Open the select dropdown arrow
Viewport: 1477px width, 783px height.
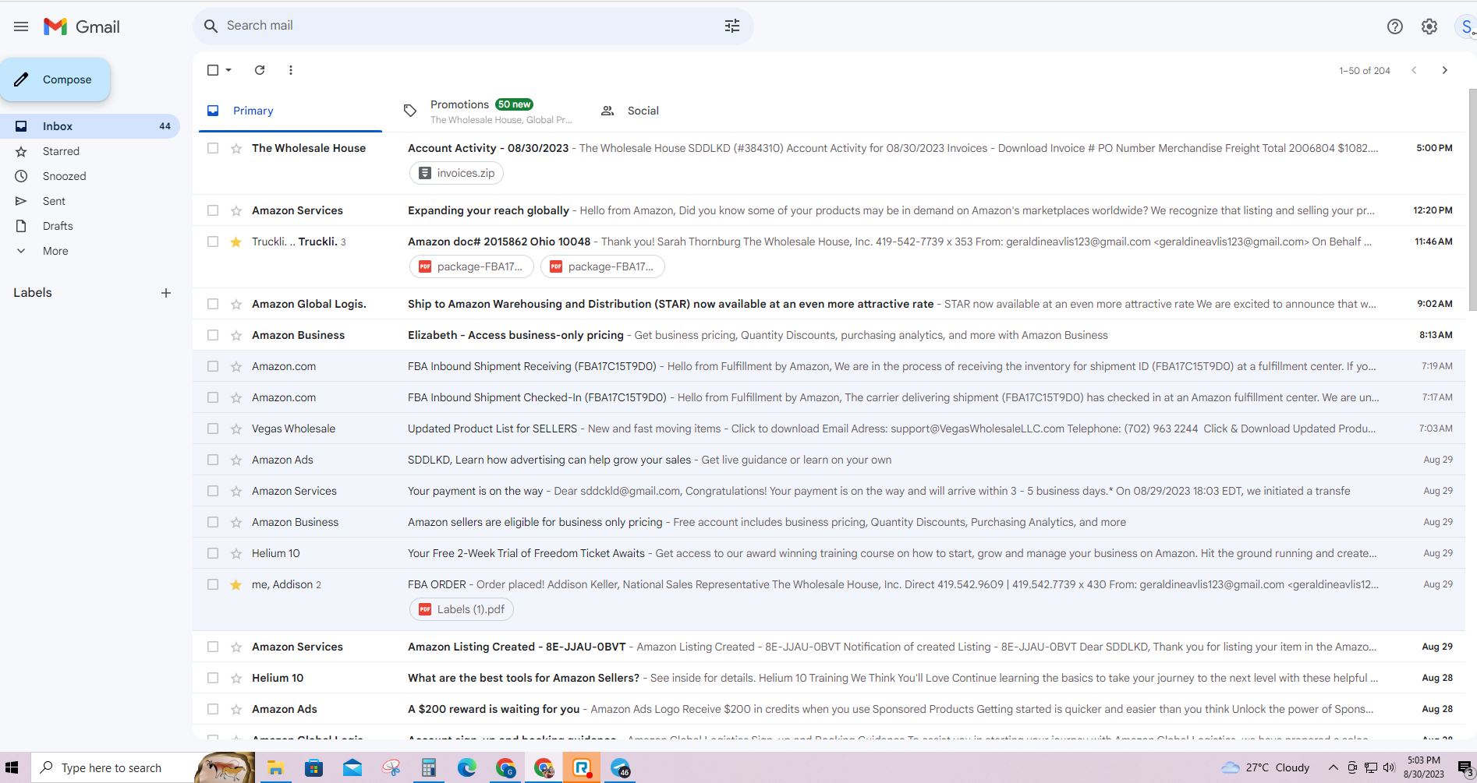(228, 70)
